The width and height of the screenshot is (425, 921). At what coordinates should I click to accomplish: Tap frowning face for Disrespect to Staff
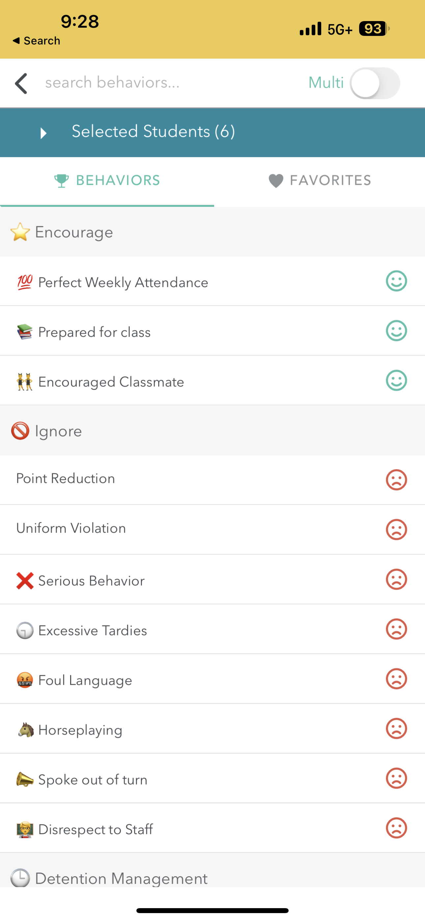click(x=396, y=828)
